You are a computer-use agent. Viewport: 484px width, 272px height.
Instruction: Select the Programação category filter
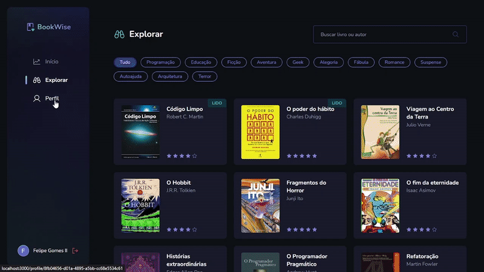160,62
